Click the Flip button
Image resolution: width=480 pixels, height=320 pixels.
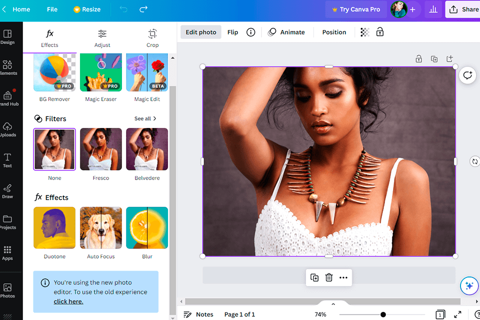pyautogui.click(x=232, y=32)
